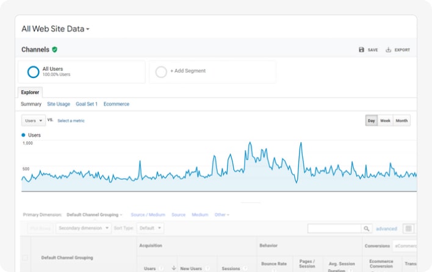Switch chart granularity to Week
432x272 pixels.
coord(385,121)
